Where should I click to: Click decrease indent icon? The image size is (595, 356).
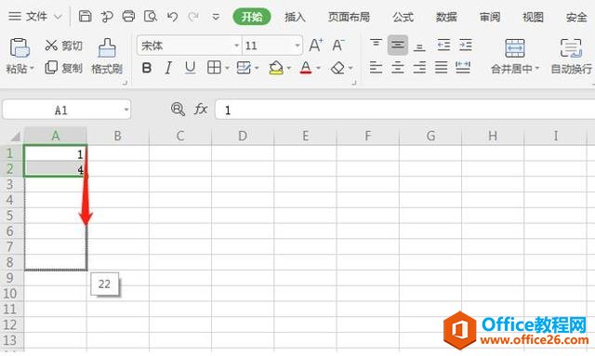click(443, 46)
